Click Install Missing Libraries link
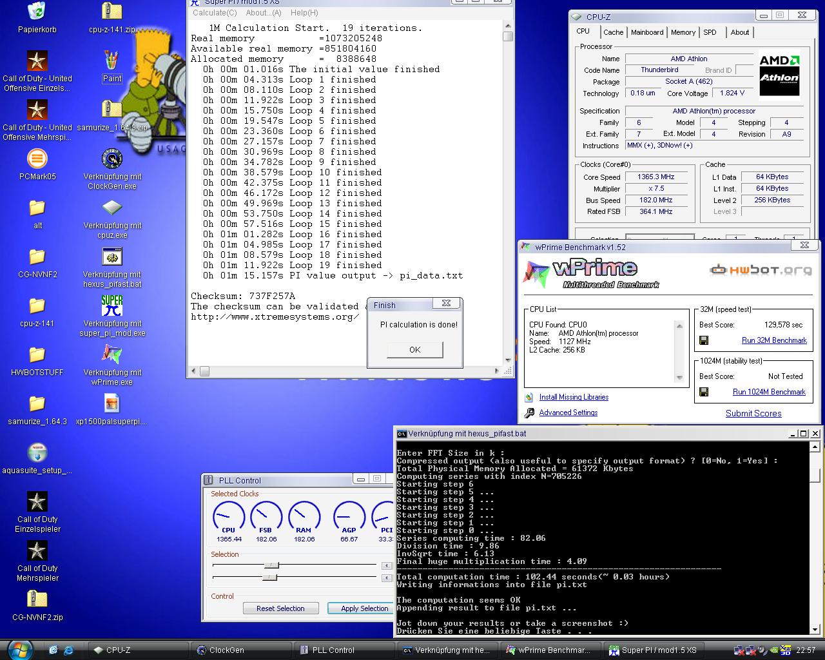This screenshot has width=825, height=660. pos(574,397)
